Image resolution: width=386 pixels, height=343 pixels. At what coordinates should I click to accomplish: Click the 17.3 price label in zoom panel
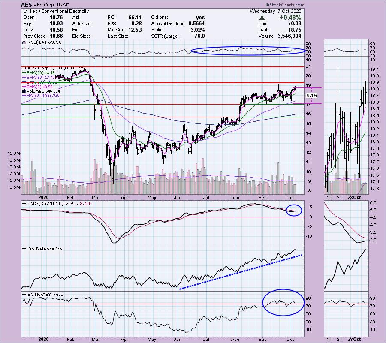[x=374, y=189]
